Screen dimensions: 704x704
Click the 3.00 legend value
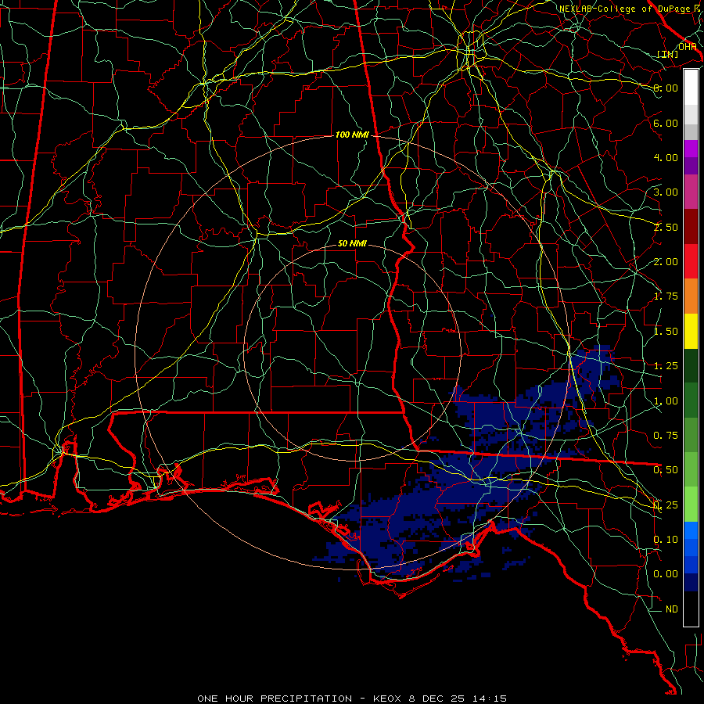tap(666, 192)
